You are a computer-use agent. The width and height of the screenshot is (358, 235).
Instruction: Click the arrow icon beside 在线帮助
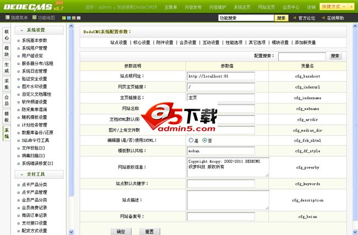click(323, 18)
